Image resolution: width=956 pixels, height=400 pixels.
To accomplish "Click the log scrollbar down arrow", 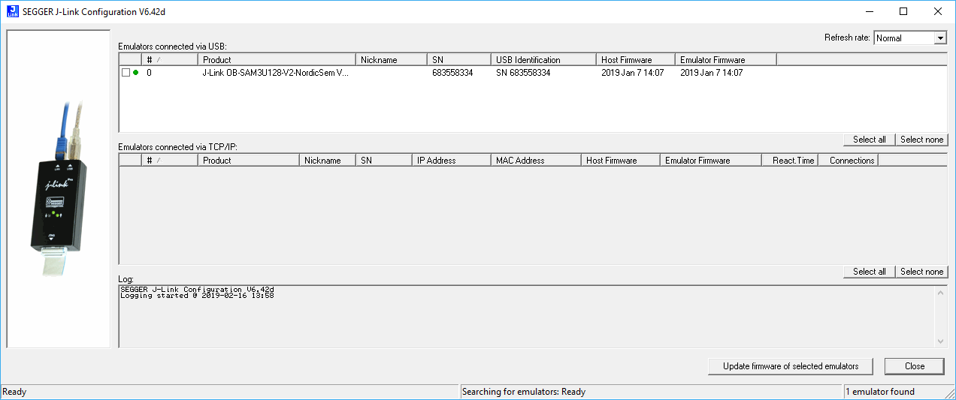I will point(941,341).
